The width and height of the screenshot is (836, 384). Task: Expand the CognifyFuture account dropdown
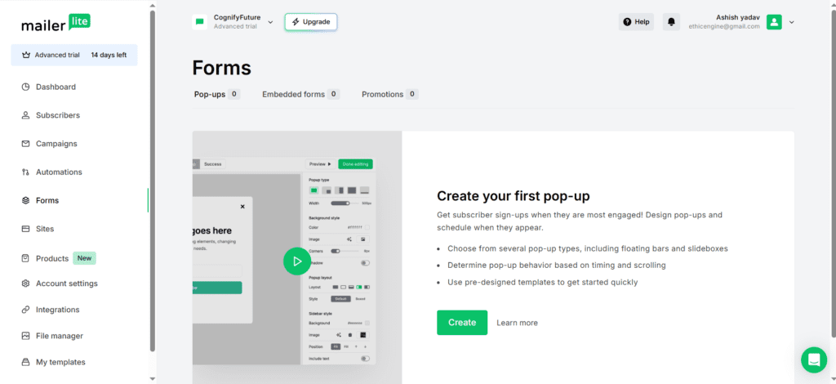[x=270, y=22]
